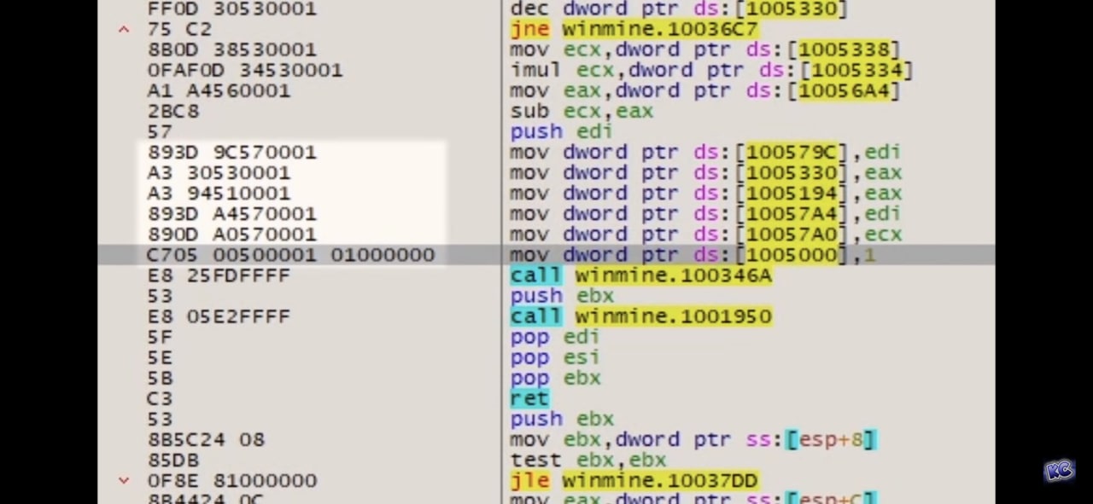Viewport: 1093px width, 504px height.
Task: Click the first push ebx after call 100346A
Action: coord(562,295)
